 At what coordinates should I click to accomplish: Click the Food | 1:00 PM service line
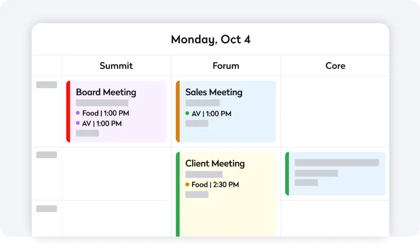(105, 113)
